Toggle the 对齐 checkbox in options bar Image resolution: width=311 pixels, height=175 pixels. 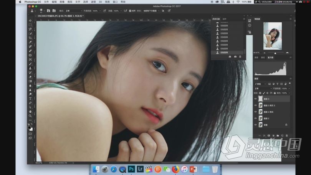(130, 11)
